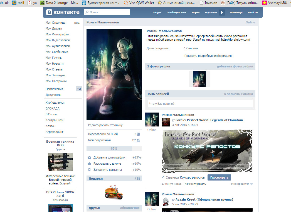Click repost arrow icon before Azazin Kreet
291x212 pixels.
(173, 199)
